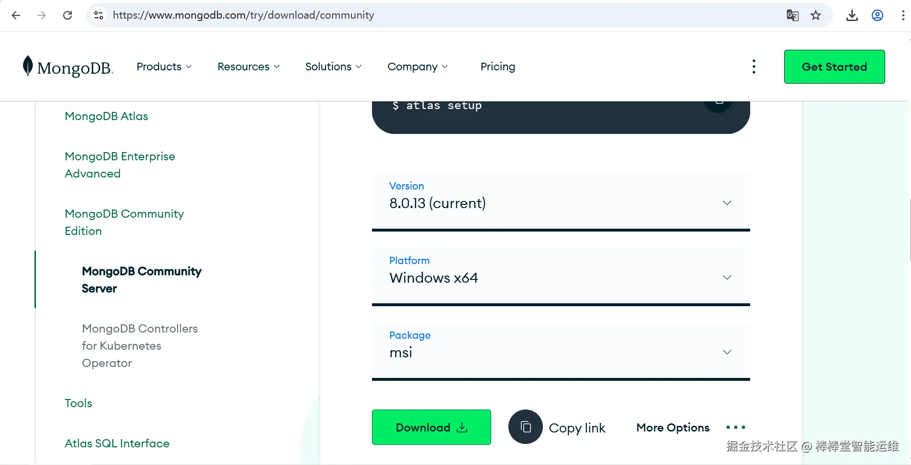Open Atlas SQL Interface link

pos(117,443)
